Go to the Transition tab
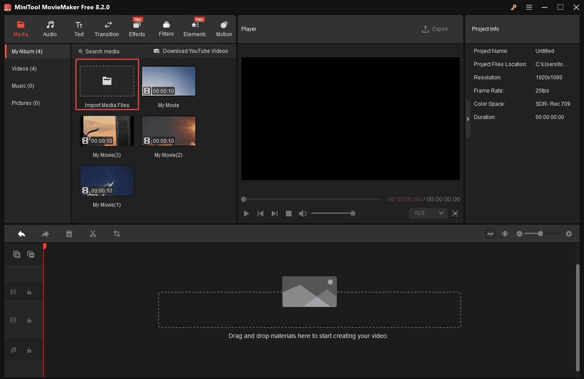This screenshot has width=584, height=379. [x=107, y=29]
